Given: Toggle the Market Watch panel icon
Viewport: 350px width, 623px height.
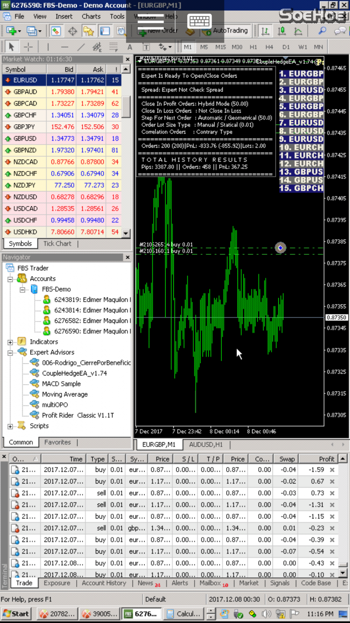Looking at the screenshot, I should click(55, 31).
